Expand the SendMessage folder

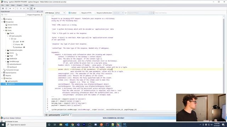6,61
